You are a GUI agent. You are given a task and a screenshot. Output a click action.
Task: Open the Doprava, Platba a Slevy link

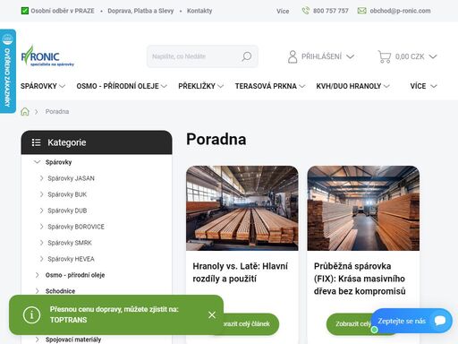[140, 11]
